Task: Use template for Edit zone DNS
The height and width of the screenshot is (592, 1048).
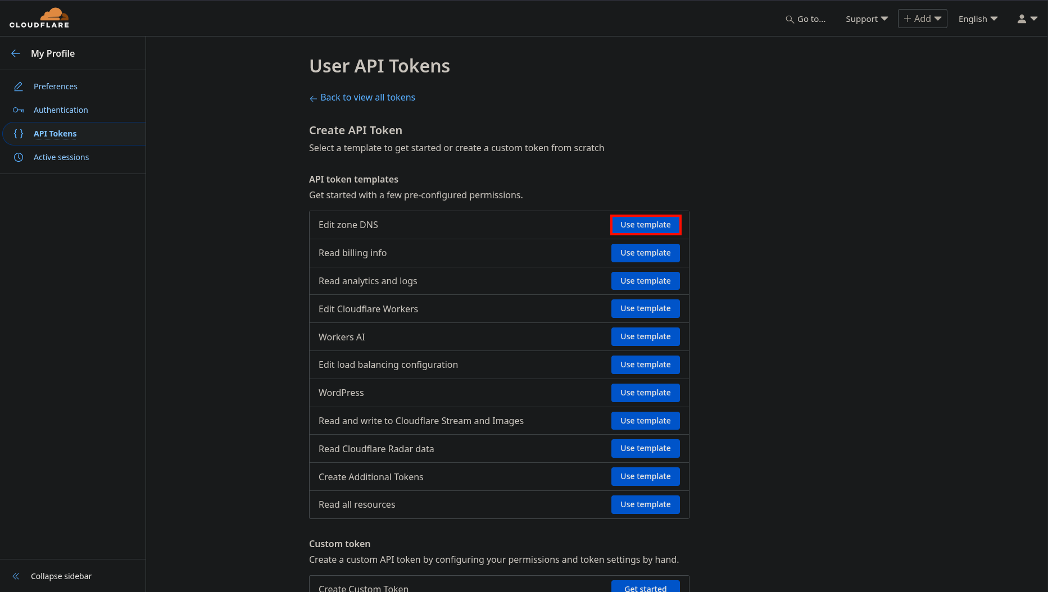Action: (645, 225)
